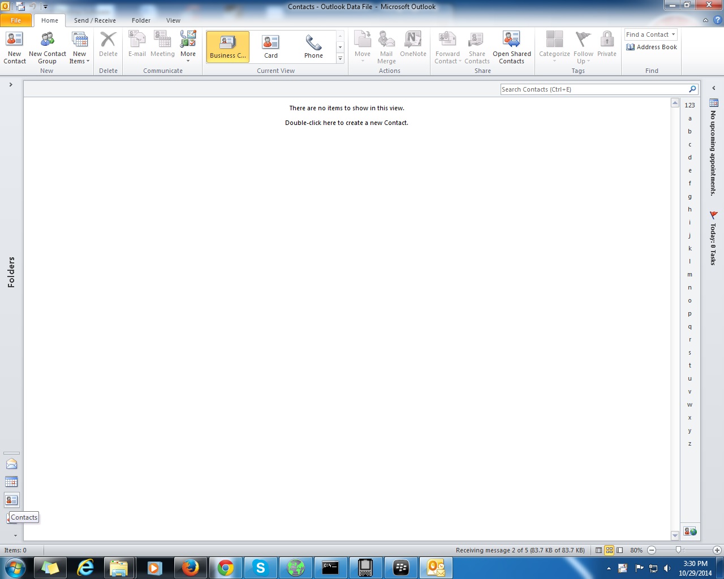Click Send/Receive All Folders quick access icon
This screenshot has height=579, width=724.
click(20, 7)
